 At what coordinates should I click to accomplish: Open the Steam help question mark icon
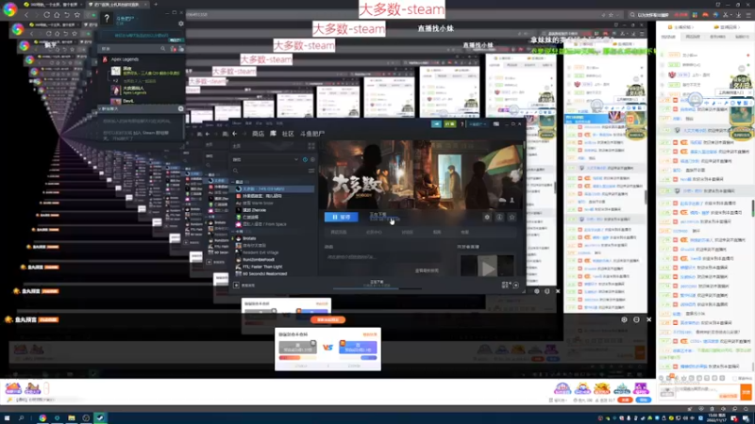tap(462, 124)
